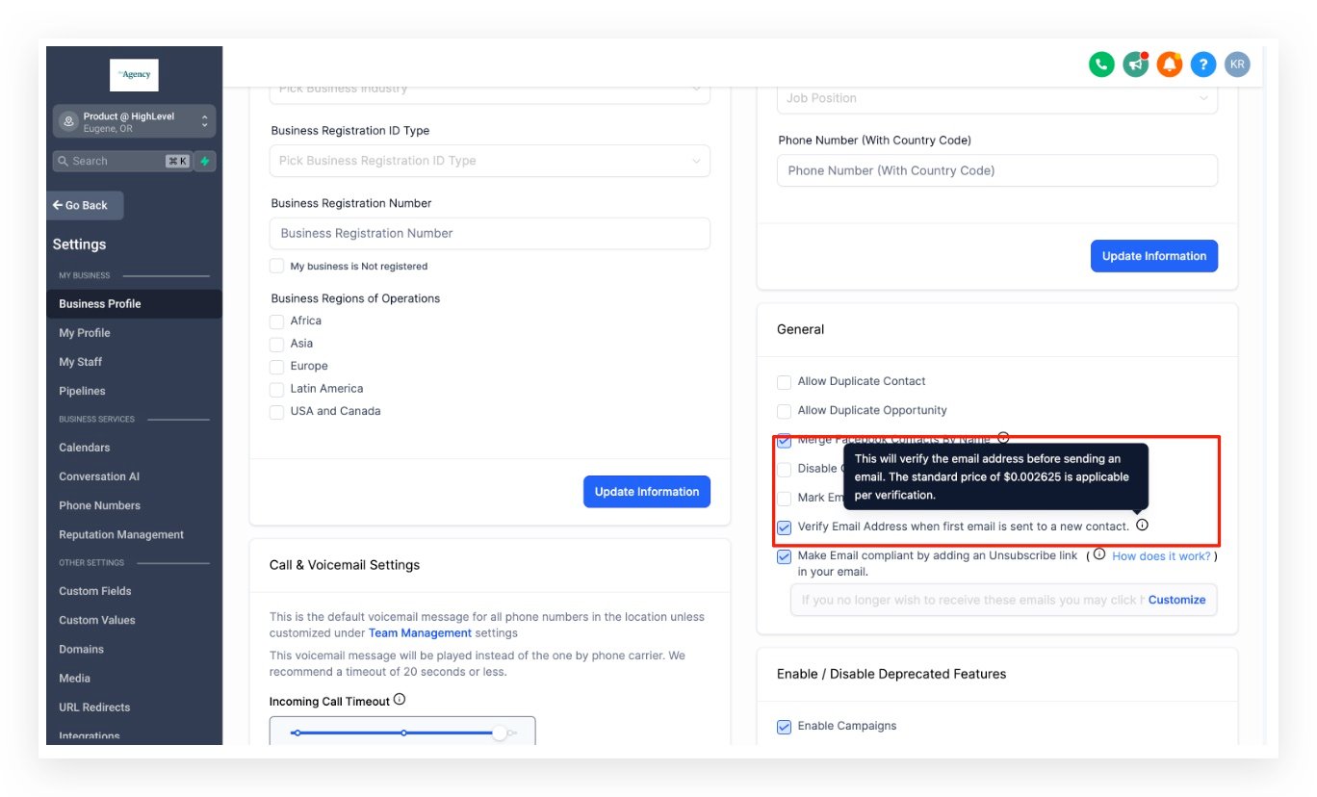Enable the Allow Duplicate Contact checkbox
This screenshot has width=1317, height=797.
pos(784,382)
